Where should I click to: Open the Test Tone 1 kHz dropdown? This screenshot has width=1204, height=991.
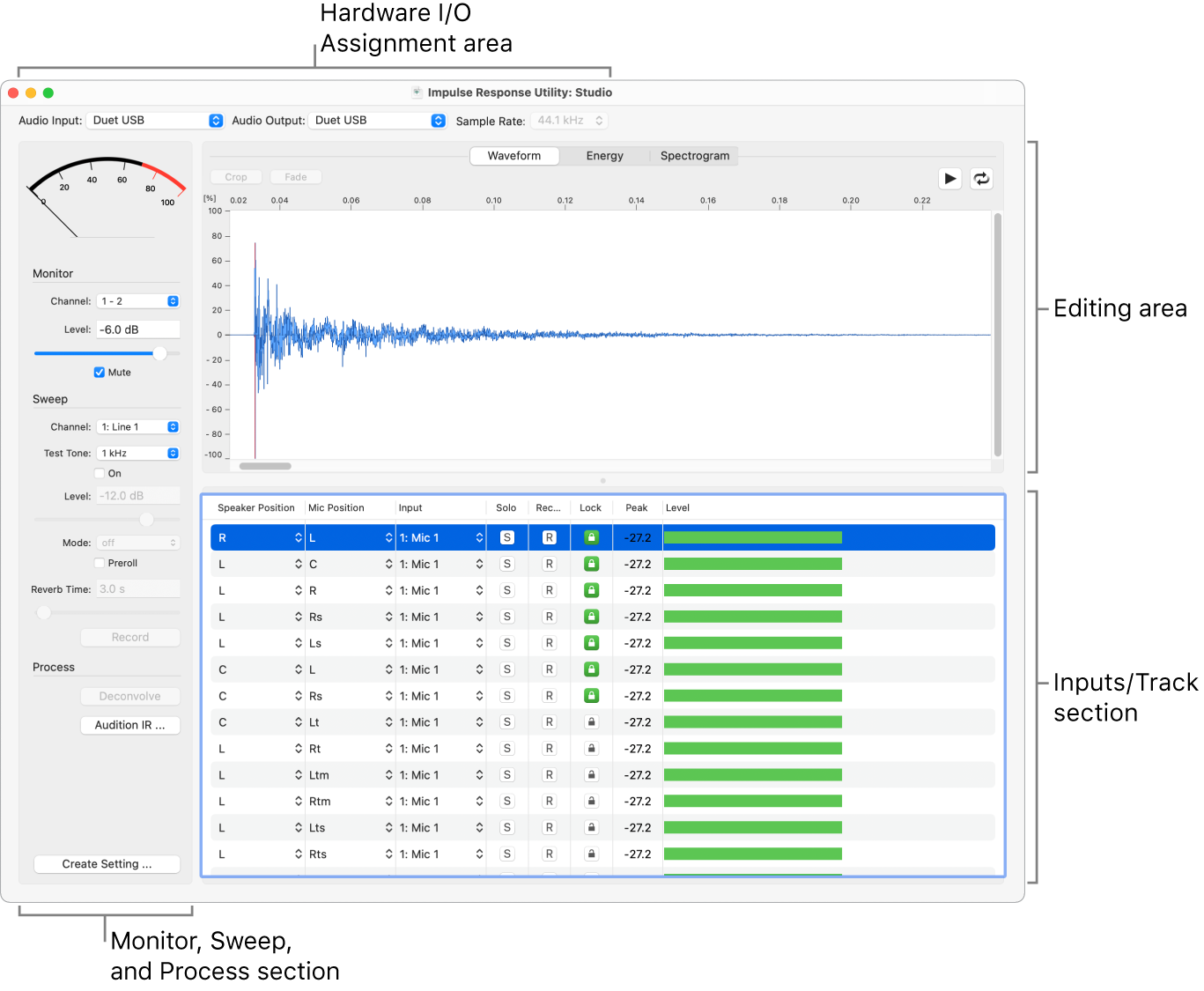(138, 454)
